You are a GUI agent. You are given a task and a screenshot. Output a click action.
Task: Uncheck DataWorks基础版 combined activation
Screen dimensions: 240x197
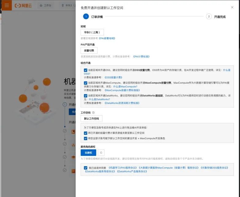pos(86,96)
